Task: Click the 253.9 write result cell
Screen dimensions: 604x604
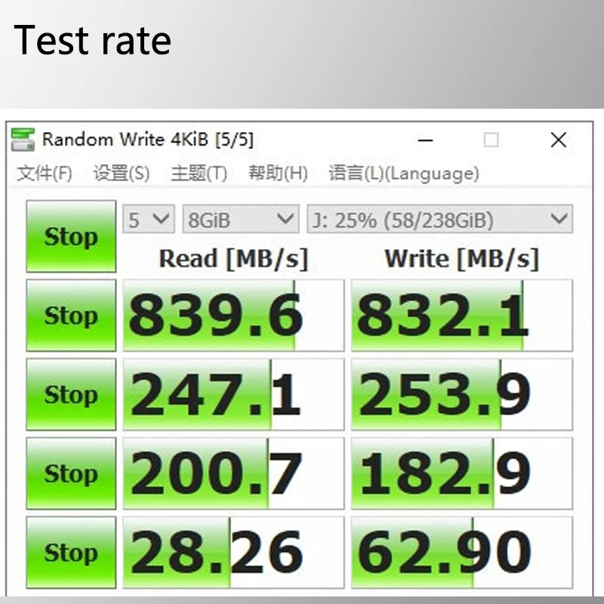Action: [462, 394]
